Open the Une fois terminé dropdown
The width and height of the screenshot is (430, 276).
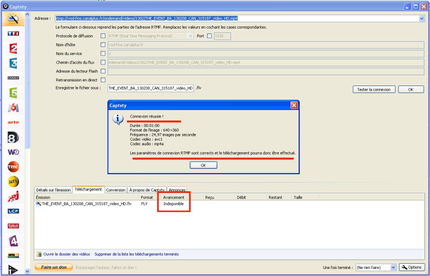[x=393, y=267]
